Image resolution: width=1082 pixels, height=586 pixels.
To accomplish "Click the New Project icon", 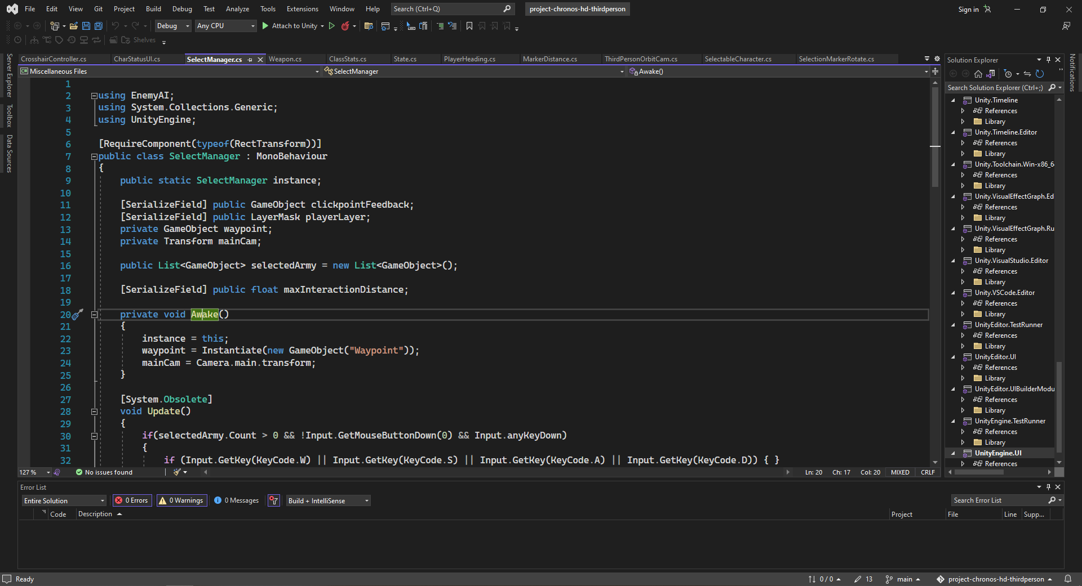I will [55, 26].
